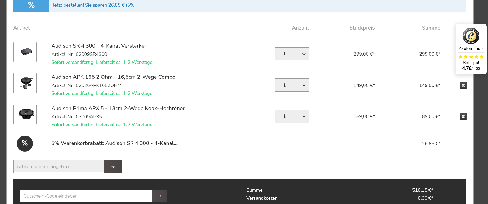Image resolution: width=488 pixels, height=204 pixels.
Task: Open the Audison SR 4.300 amplifier thumbnail
Action: click(25, 52)
